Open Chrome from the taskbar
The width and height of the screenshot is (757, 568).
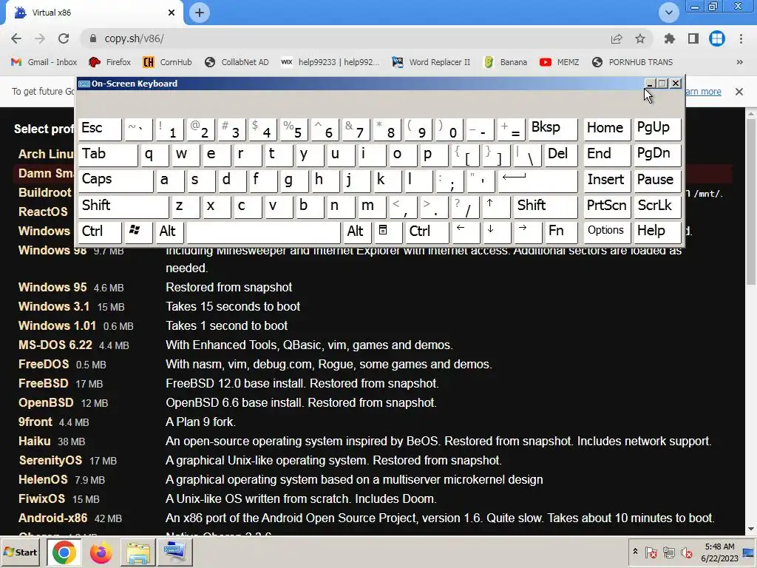click(64, 552)
